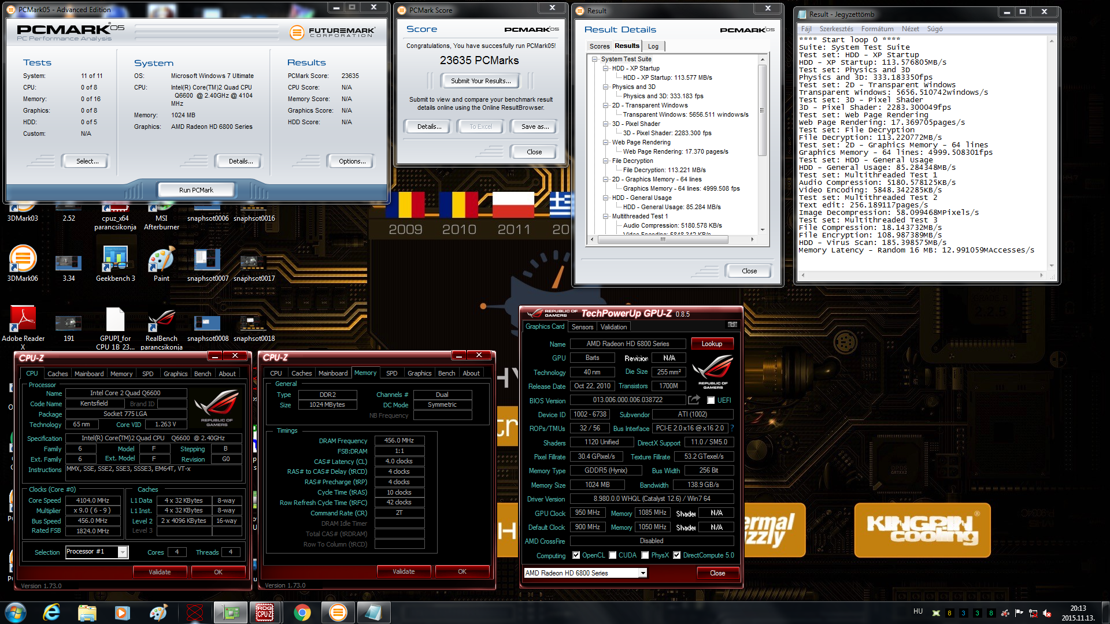Open the Windows Start menu orb

(x=15, y=612)
